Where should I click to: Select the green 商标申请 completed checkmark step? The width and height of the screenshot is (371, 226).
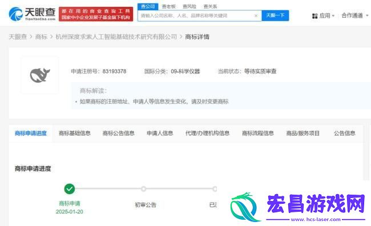[69, 189]
